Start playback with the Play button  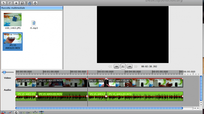(x=123, y=66)
